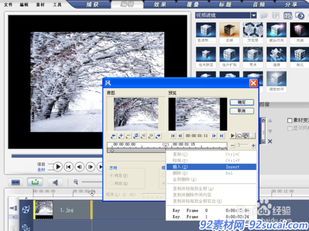Play the filter preview in 风 dialog

(232, 136)
